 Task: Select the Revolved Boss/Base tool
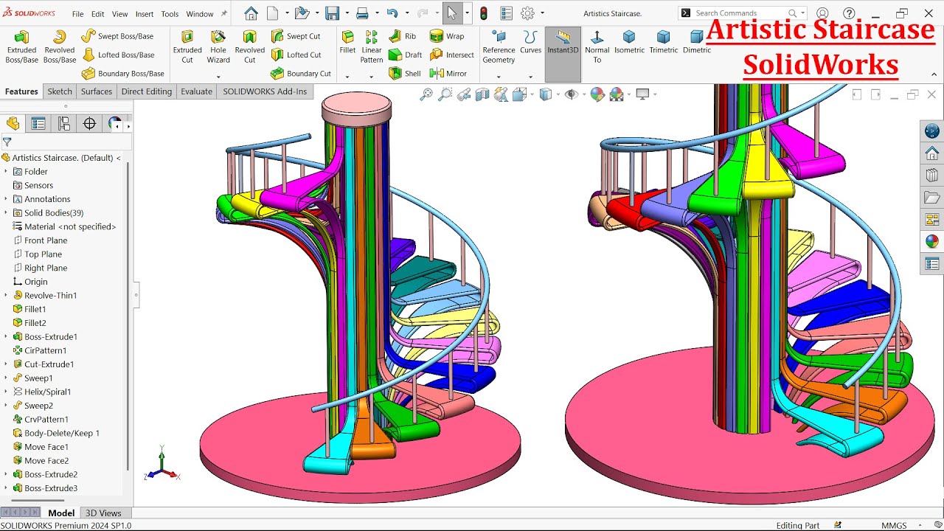pos(59,46)
